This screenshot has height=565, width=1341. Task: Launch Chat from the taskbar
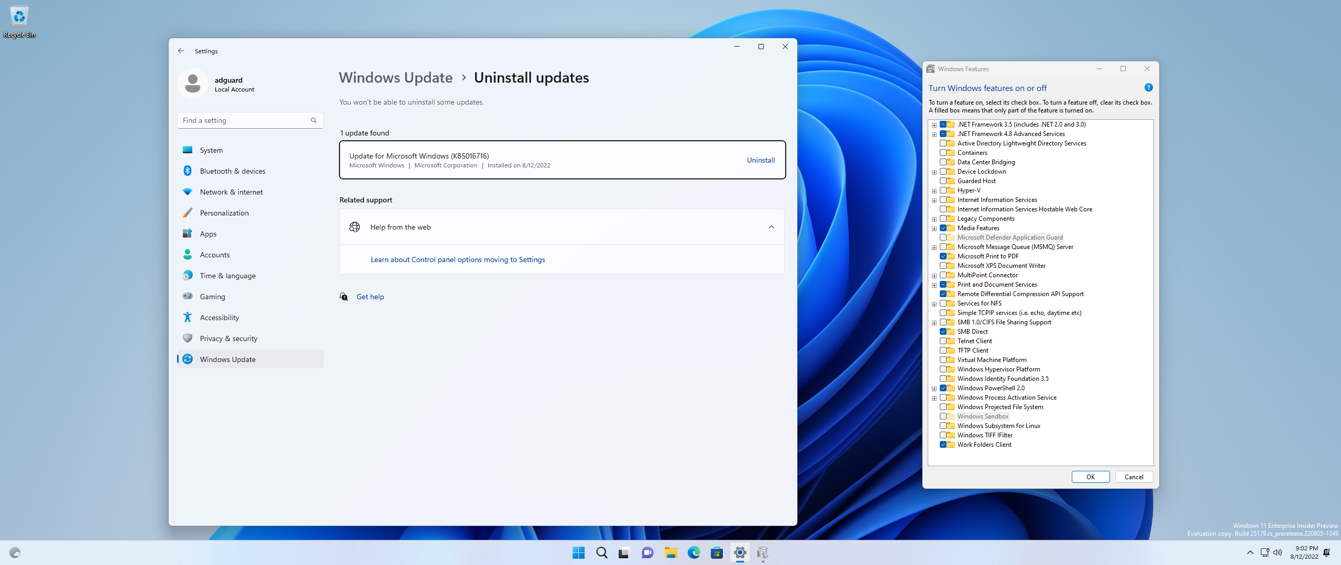pos(647,552)
